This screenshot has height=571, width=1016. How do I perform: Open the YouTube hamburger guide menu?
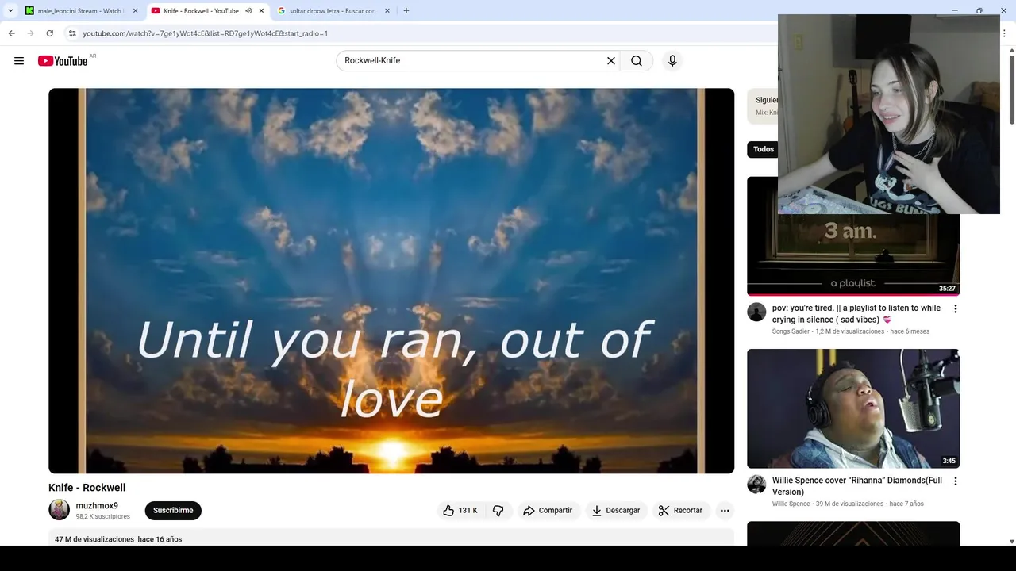click(19, 61)
